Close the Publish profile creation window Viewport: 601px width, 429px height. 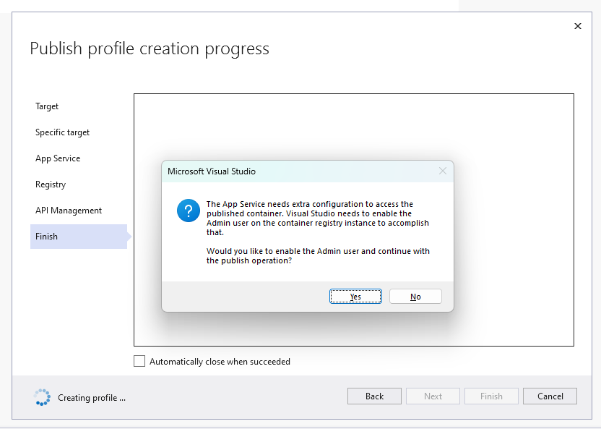point(577,25)
